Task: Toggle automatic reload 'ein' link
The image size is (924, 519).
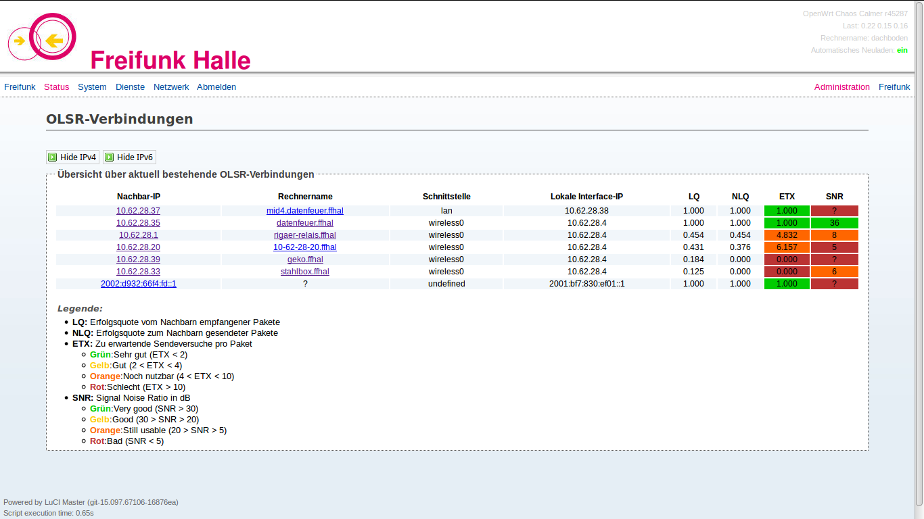Action: (x=902, y=50)
